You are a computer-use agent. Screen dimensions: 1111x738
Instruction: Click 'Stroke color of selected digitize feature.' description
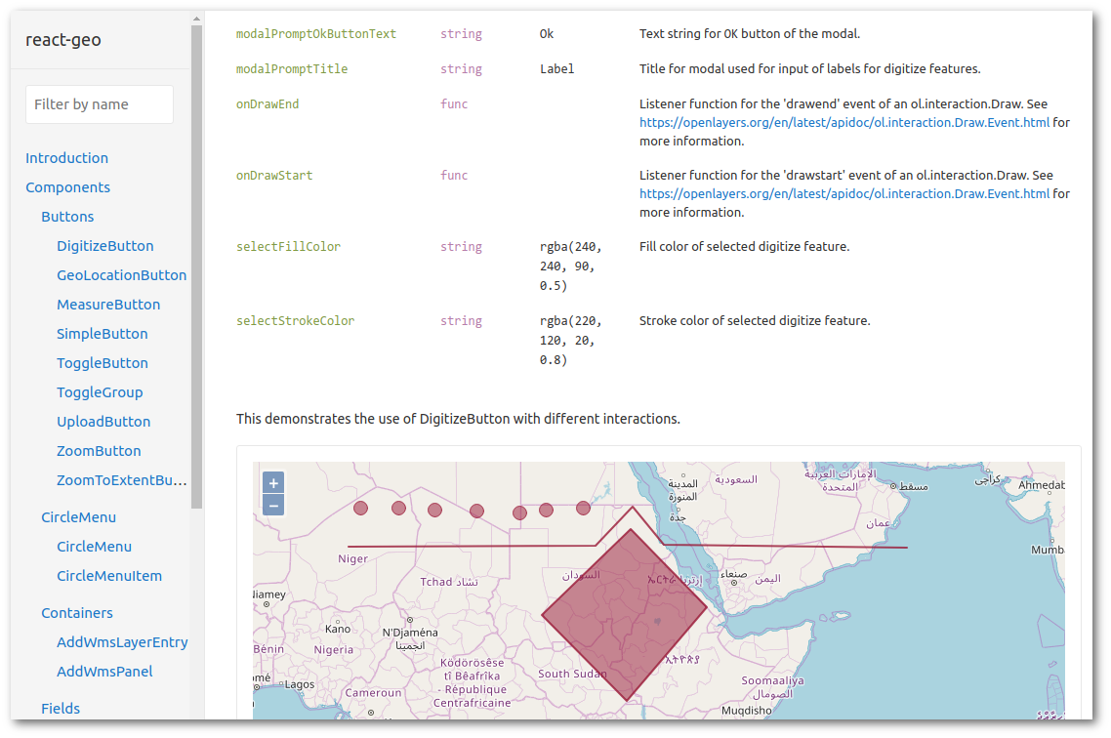[x=755, y=321]
